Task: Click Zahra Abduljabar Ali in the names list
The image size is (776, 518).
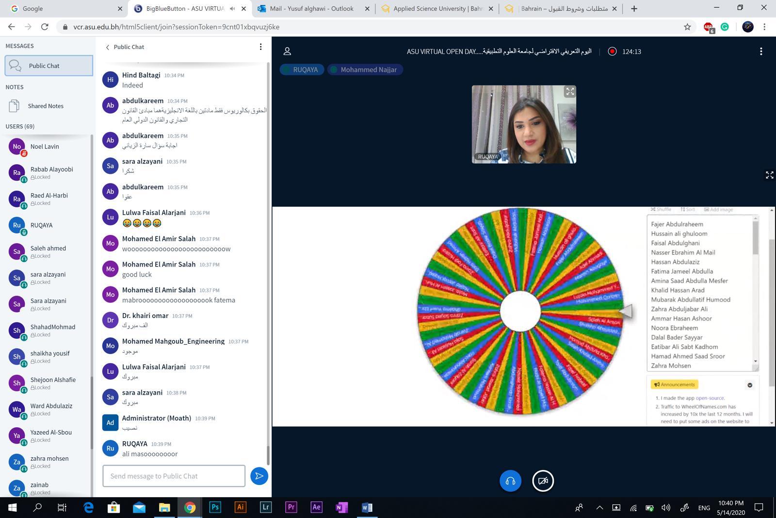Action: coord(679,309)
